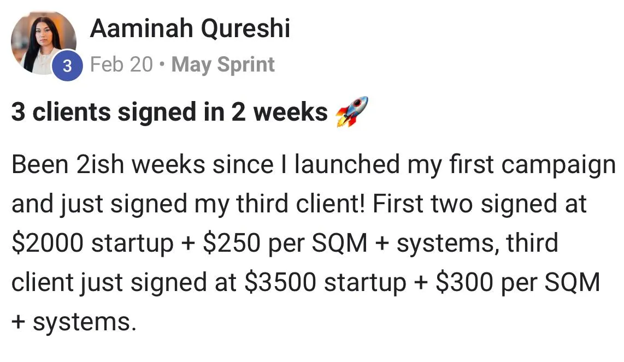
Task: Click the "$2000 startup" amount
Action: click(92, 244)
